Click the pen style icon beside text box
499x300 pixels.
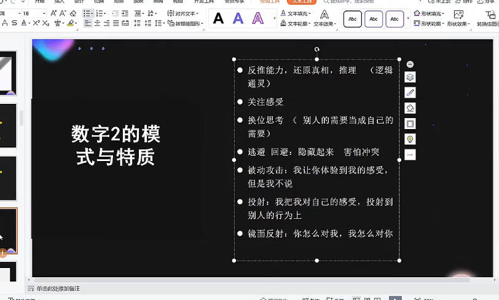(411, 93)
